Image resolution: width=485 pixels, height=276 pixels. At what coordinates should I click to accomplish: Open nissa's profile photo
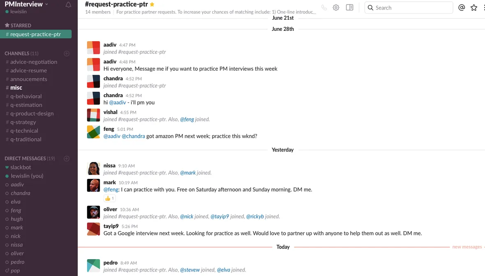[x=93, y=169]
